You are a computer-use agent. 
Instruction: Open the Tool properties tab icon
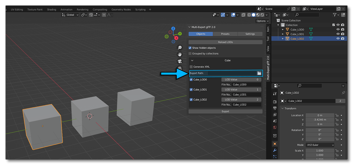coord(275,93)
